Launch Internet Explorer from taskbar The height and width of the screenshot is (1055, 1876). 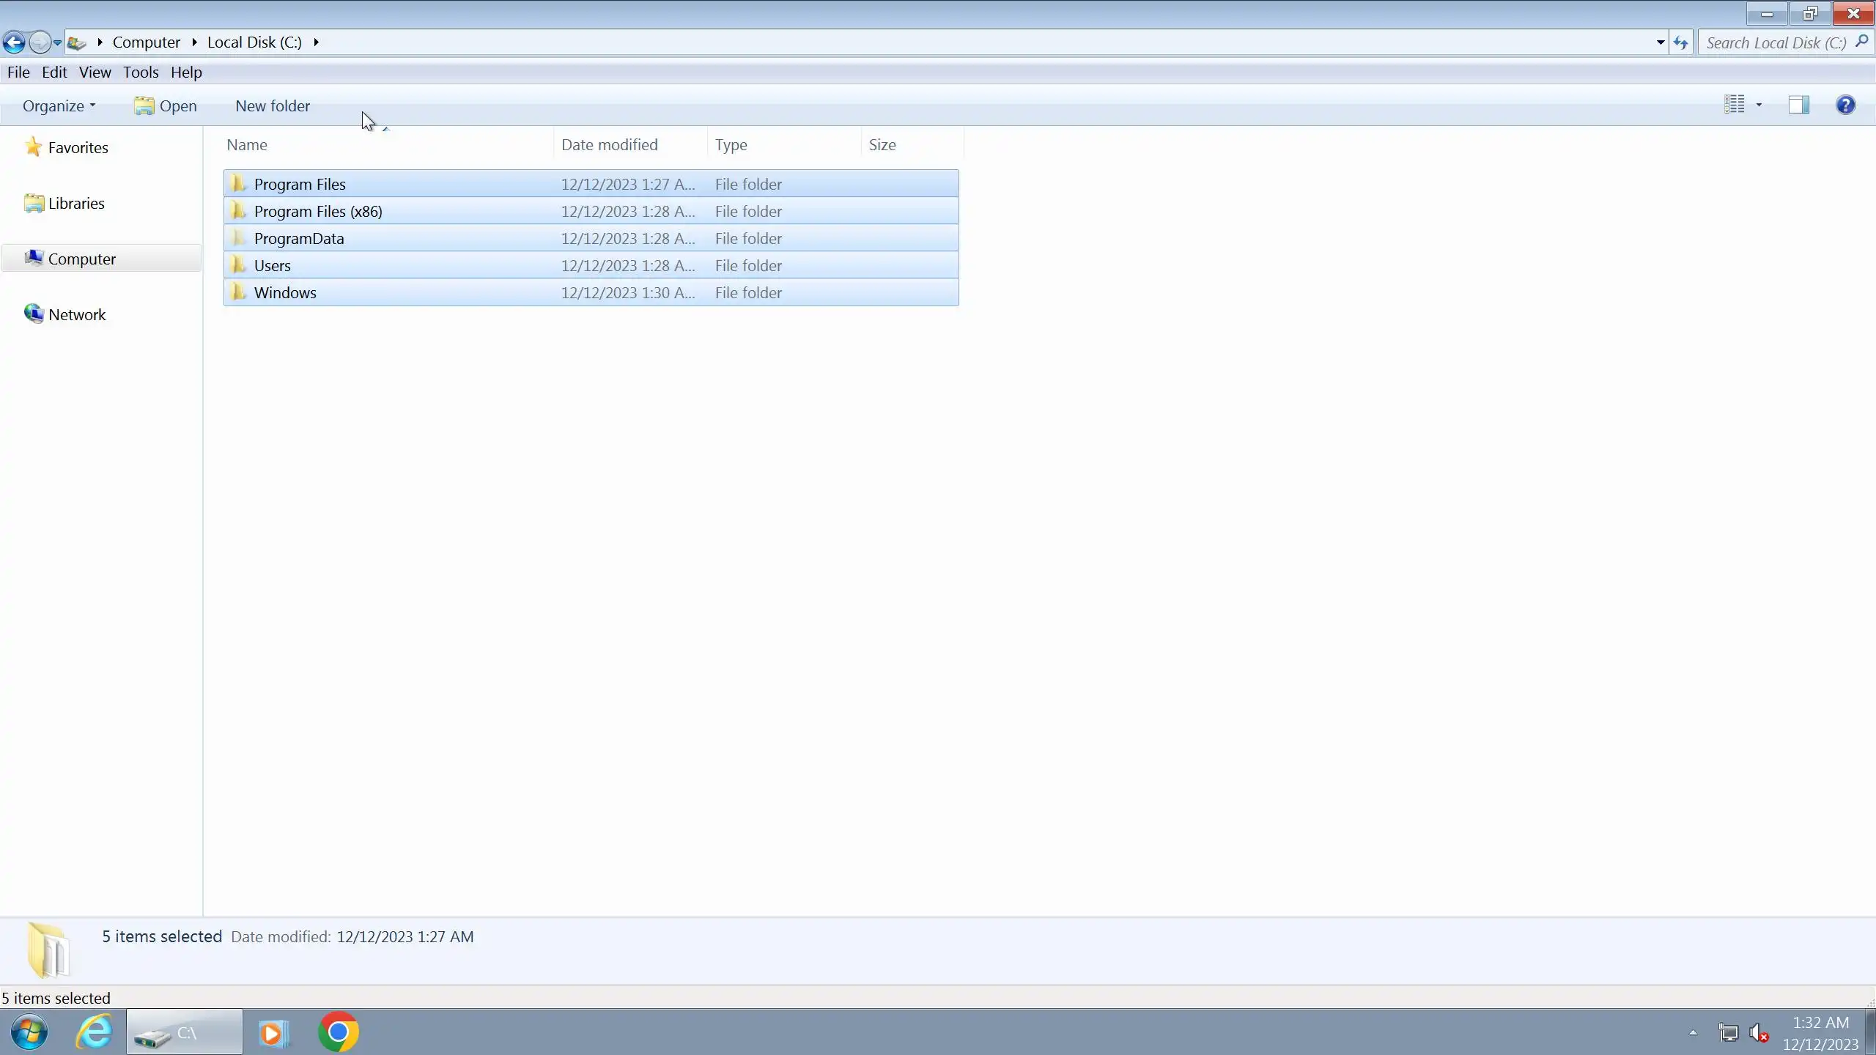[x=95, y=1032]
